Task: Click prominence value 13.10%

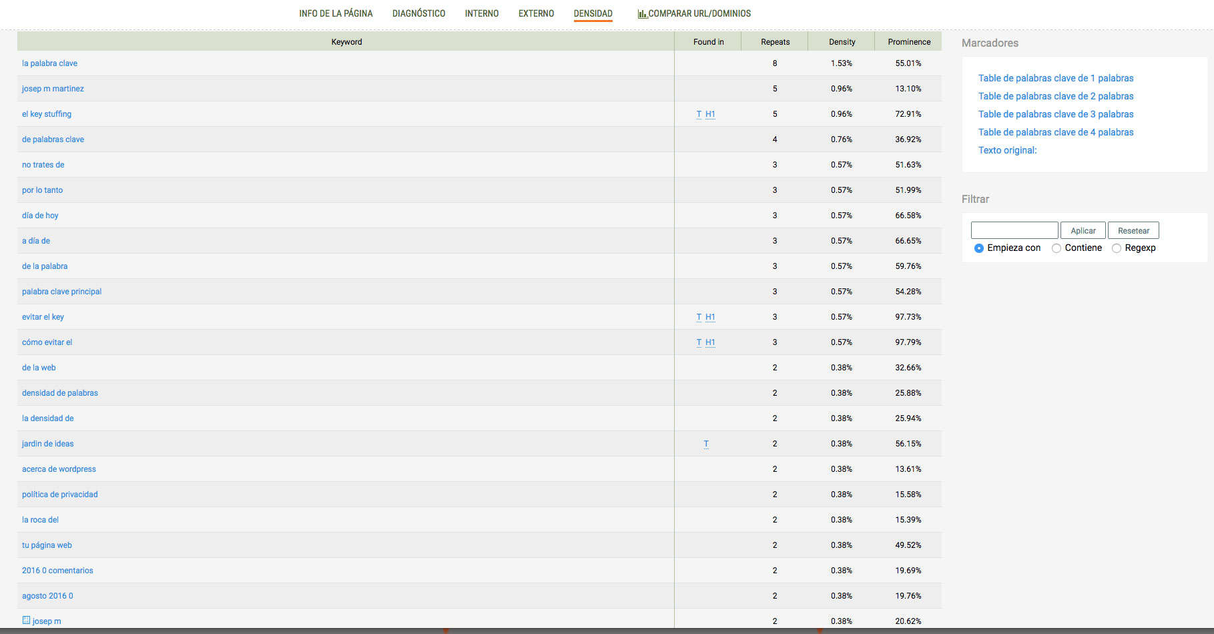Action: point(908,89)
